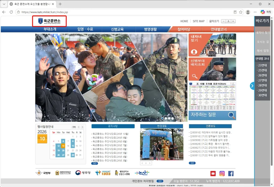
Task: Open the 신병부대 배치조회 banner
Action: (x=212, y=69)
